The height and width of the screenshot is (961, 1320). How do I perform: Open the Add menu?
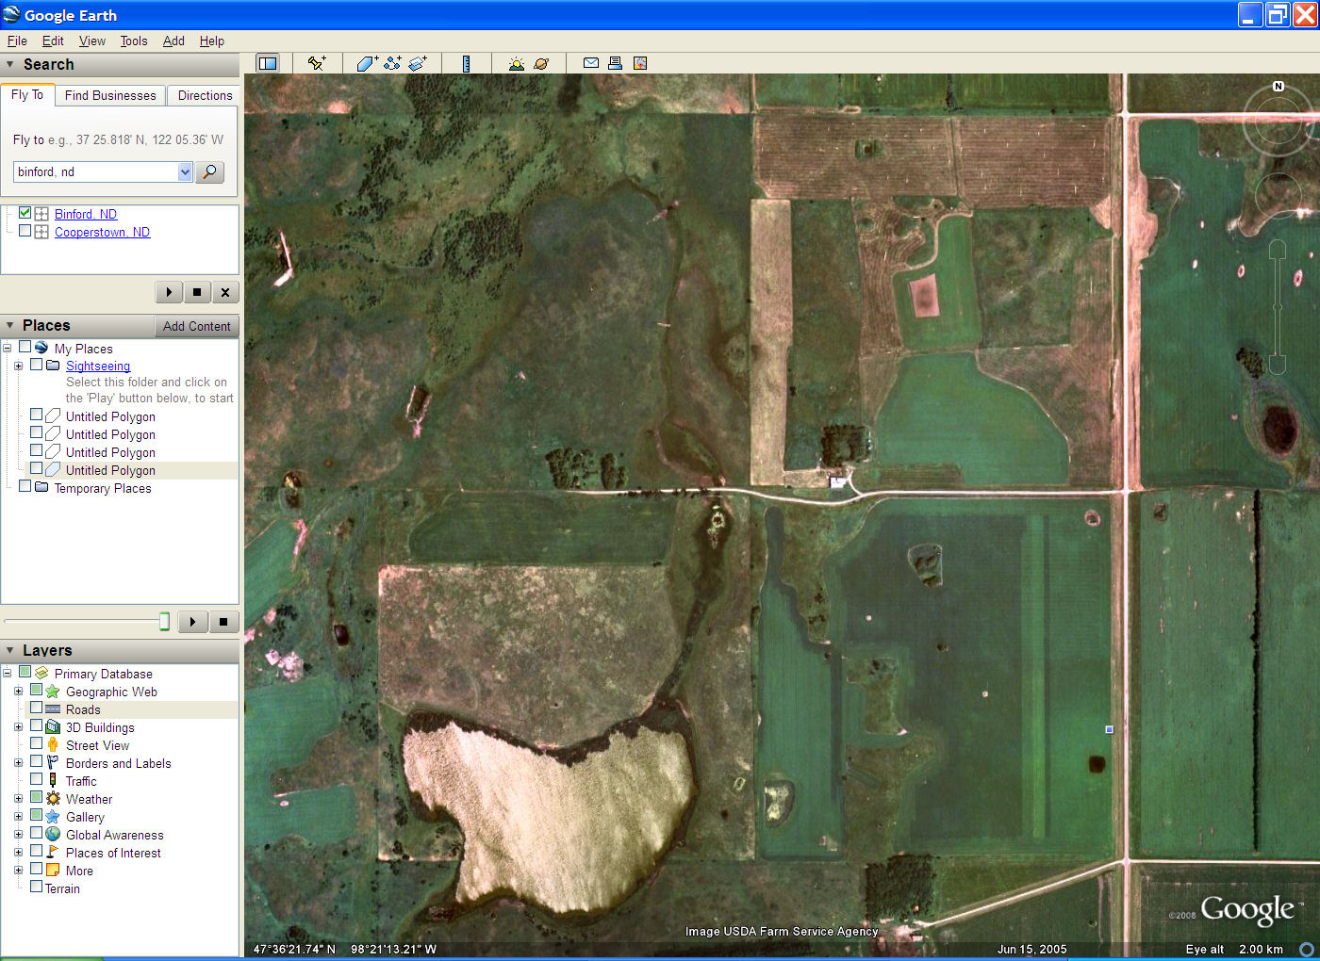pos(173,41)
